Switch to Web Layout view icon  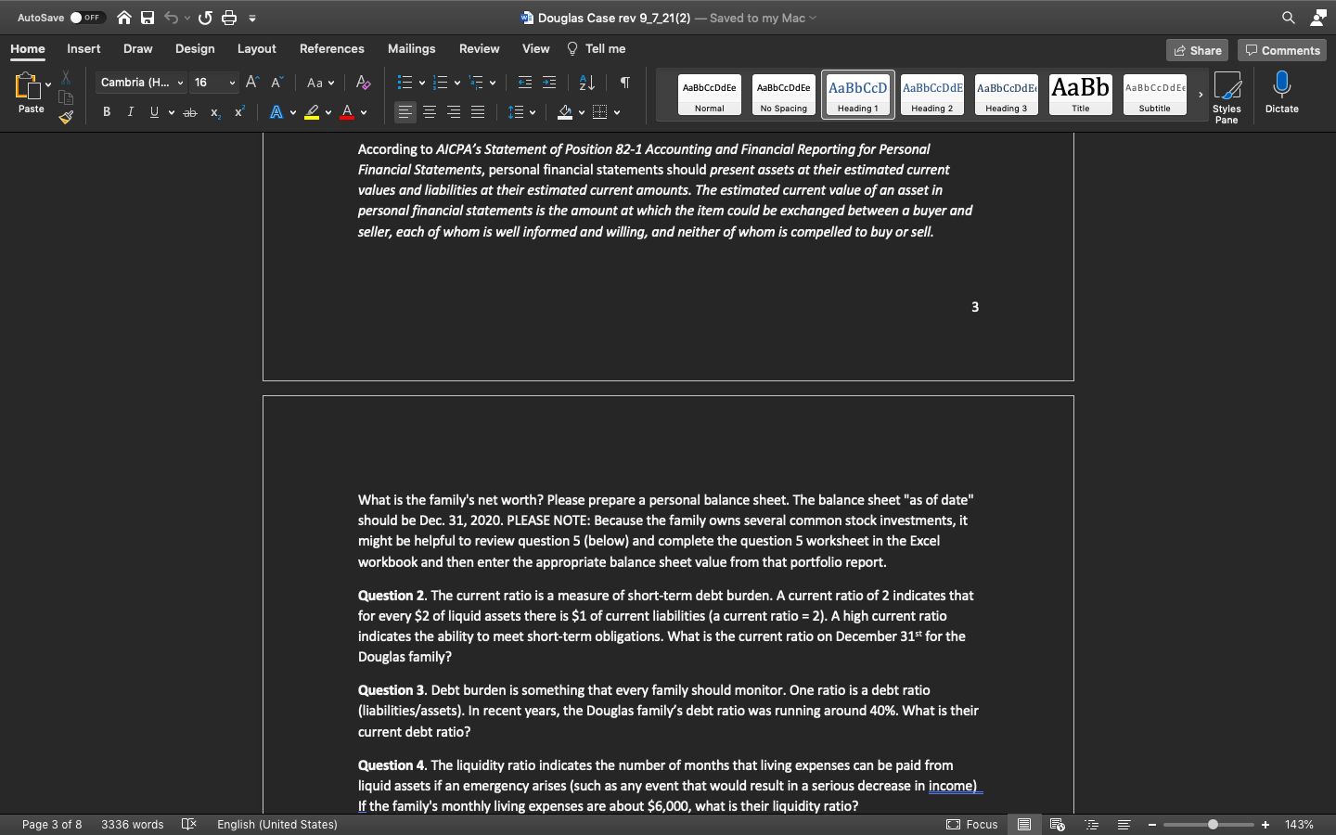(x=1057, y=824)
